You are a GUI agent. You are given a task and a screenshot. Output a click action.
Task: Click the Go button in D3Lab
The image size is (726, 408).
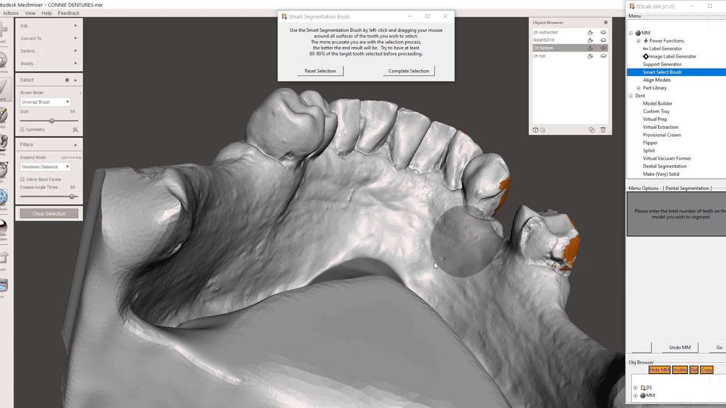718,347
